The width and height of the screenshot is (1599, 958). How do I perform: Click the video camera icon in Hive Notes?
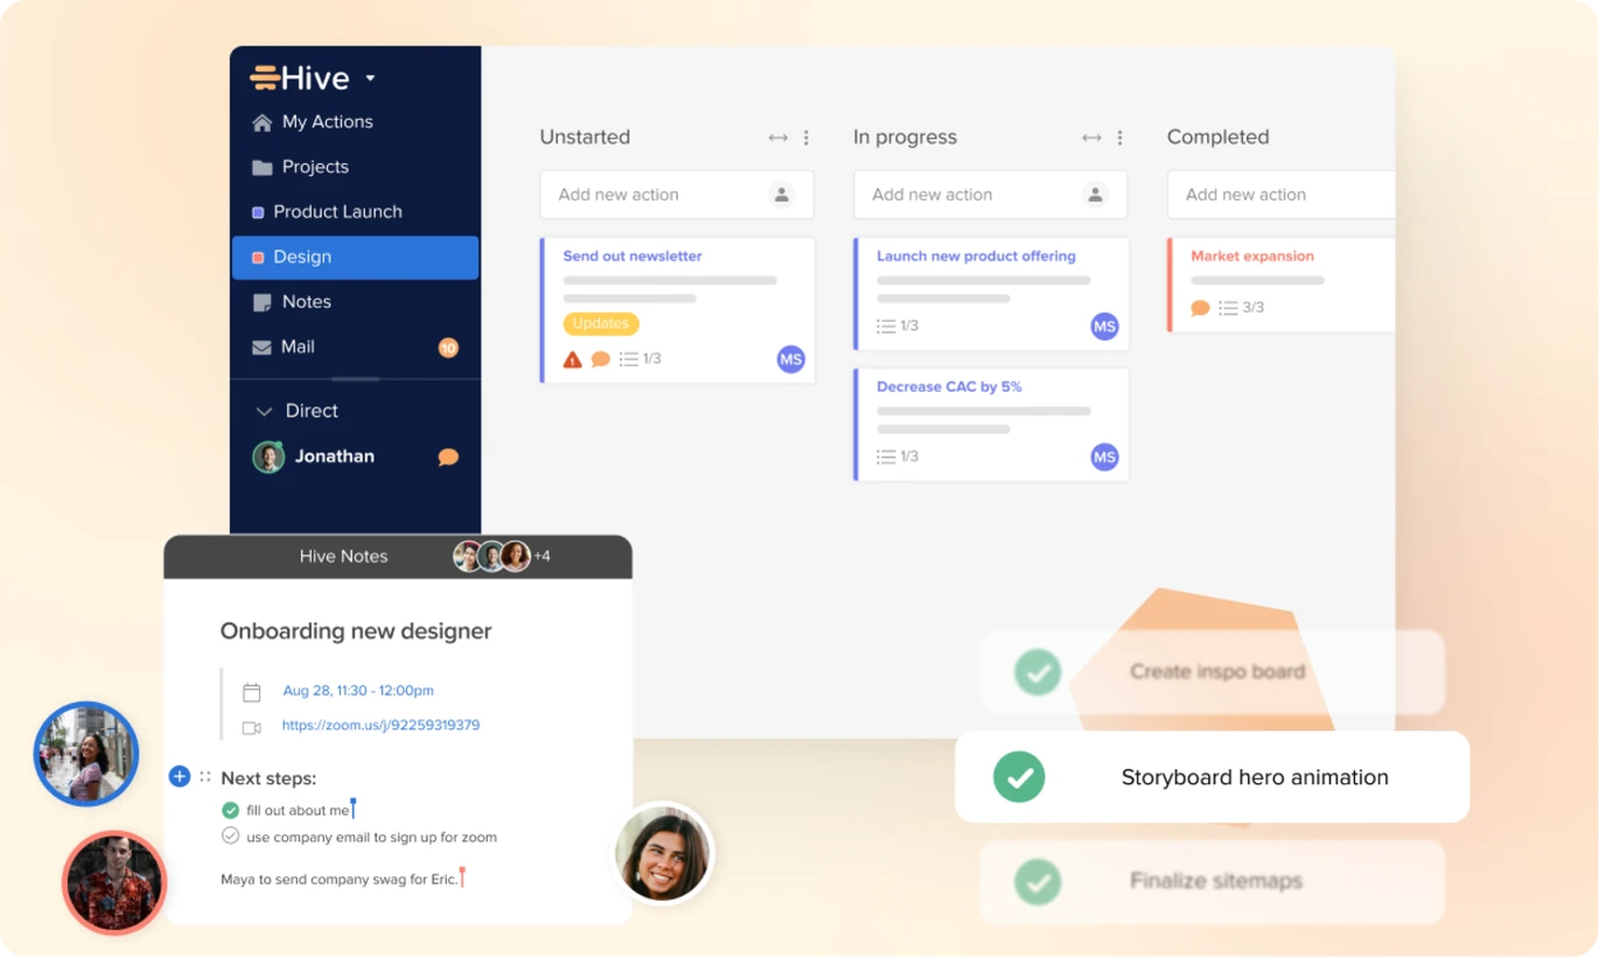click(x=253, y=725)
